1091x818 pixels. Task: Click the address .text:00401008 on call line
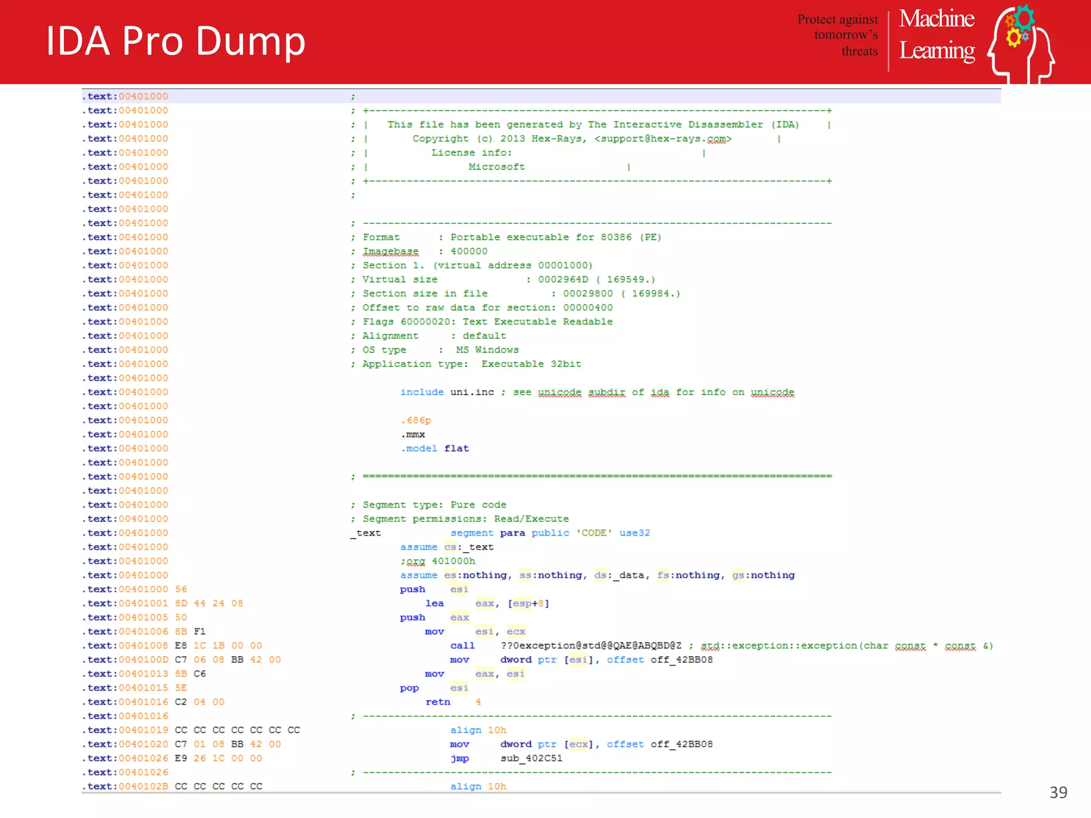tap(125, 645)
